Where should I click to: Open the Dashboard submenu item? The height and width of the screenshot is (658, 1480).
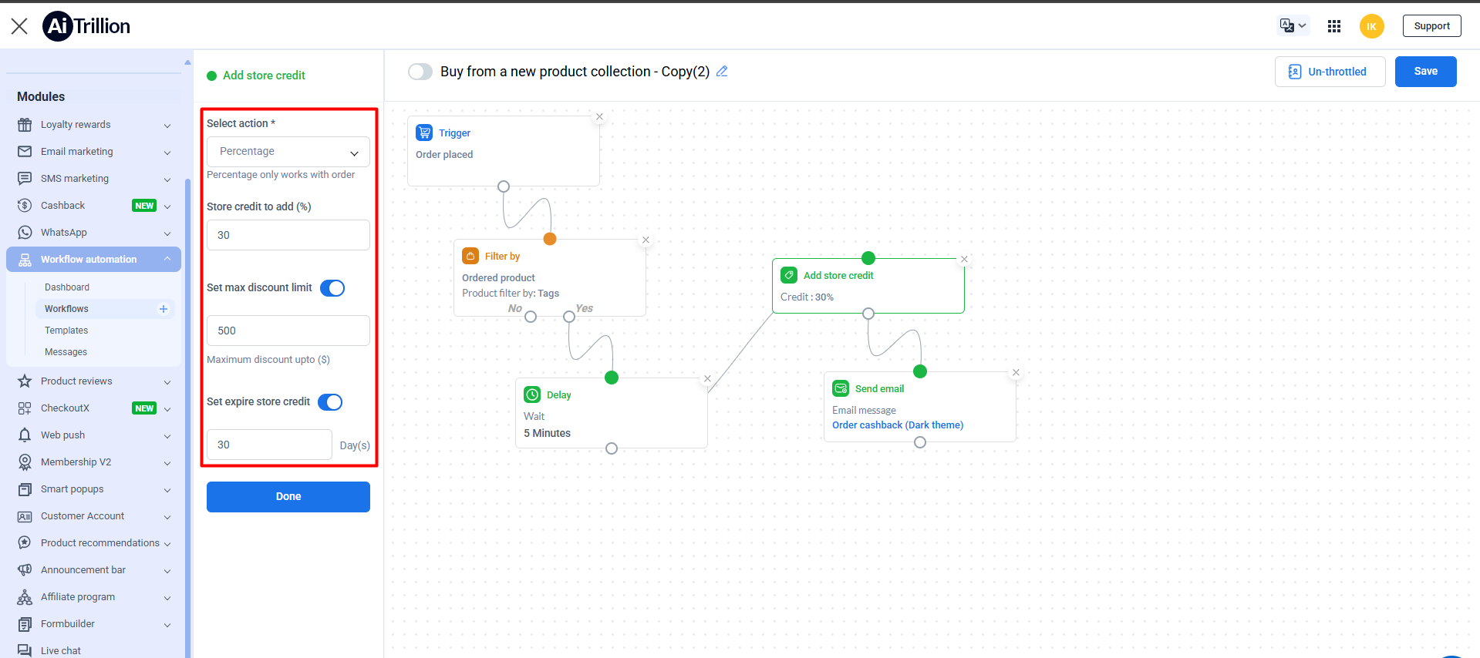tap(67, 287)
